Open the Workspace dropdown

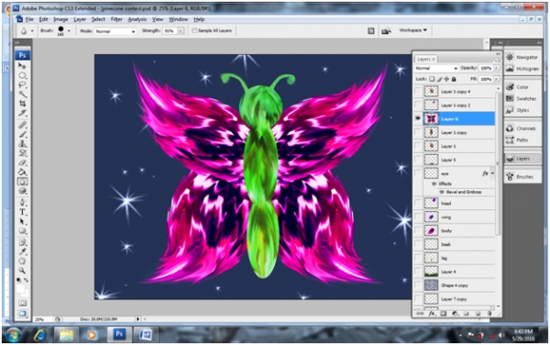[x=412, y=30]
